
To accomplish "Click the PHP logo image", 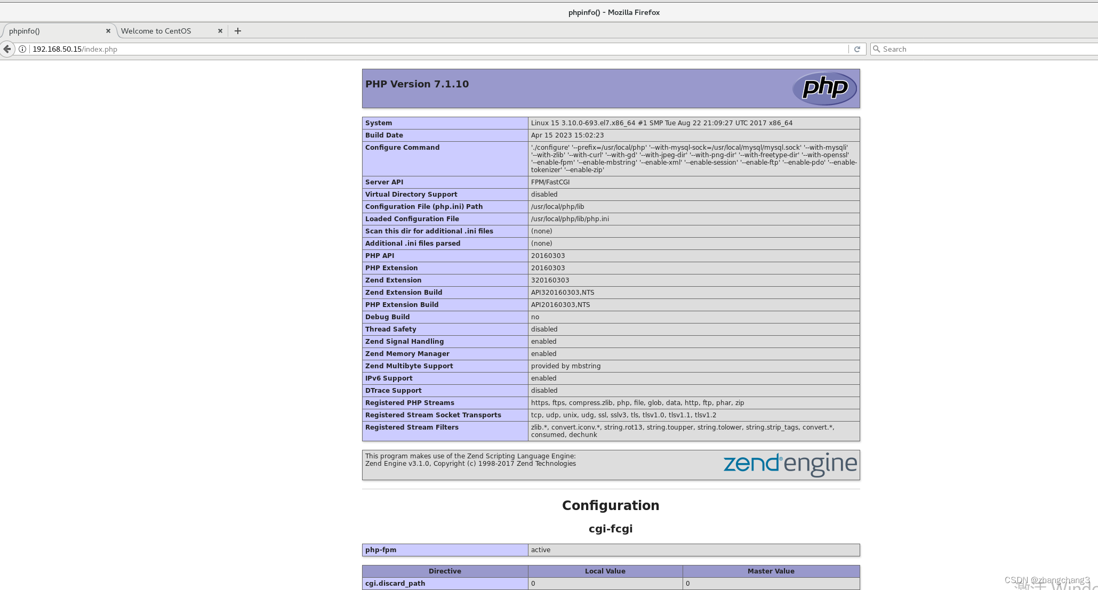I will point(824,88).
